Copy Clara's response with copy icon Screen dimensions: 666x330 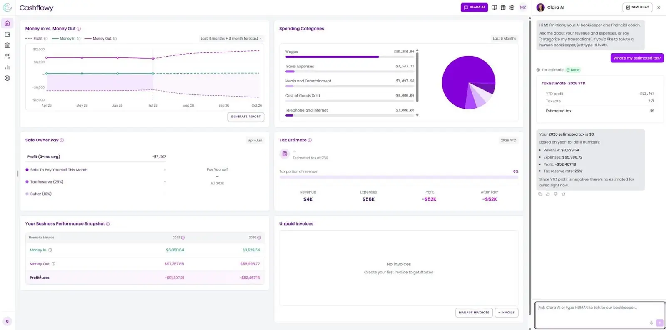pyautogui.click(x=540, y=194)
